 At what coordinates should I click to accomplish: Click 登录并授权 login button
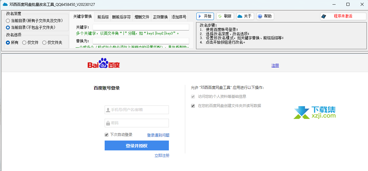pos(136,145)
